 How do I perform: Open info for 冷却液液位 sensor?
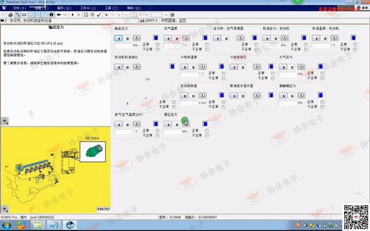pyautogui.click(x=257, y=66)
